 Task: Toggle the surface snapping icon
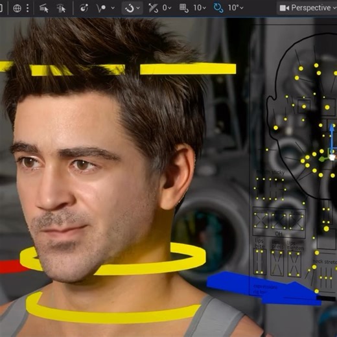[101, 8]
